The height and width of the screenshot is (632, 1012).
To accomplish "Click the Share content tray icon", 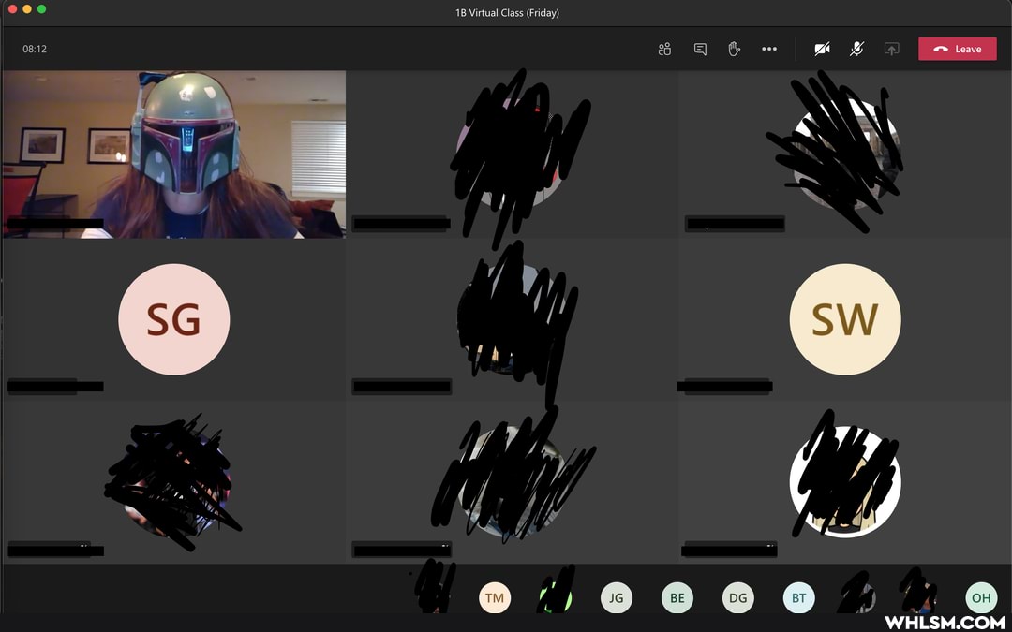I will (891, 49).
